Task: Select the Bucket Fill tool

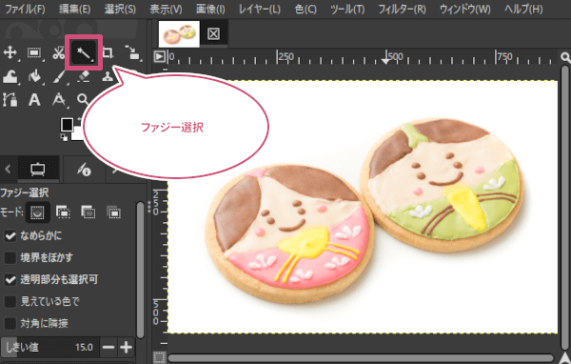Action: point(34,77)
